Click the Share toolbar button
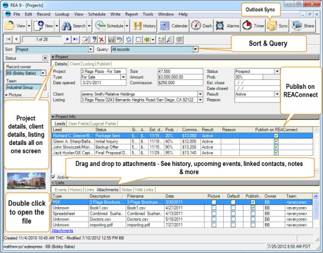 (303, 26)
